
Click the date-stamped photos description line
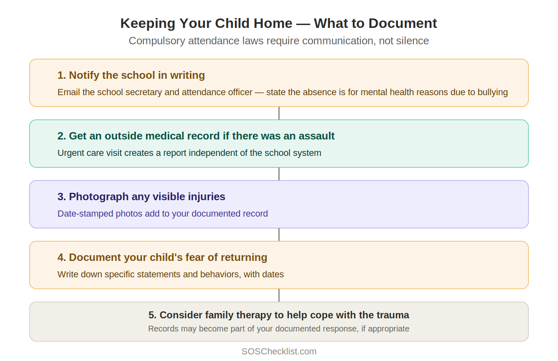click(162, 213)
